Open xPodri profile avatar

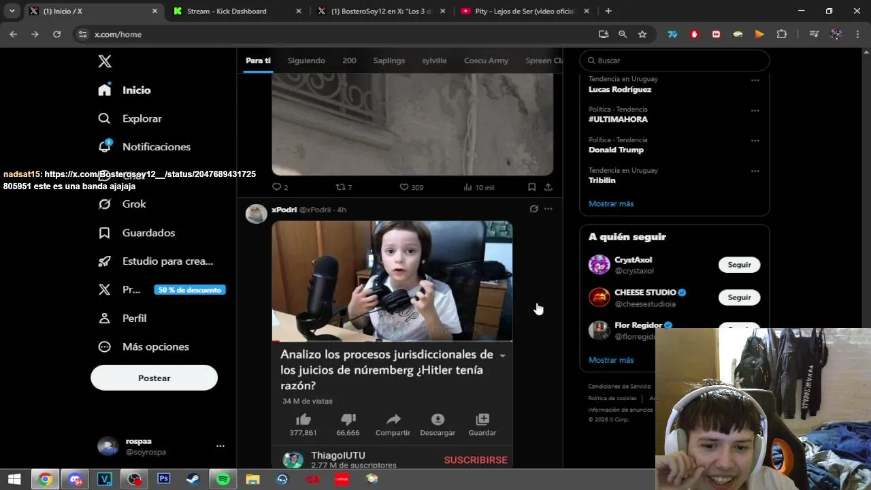tap(256, 214)
